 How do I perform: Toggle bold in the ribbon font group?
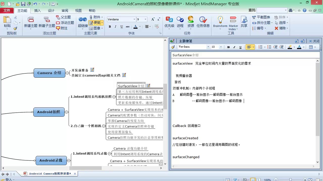tap(110, 27)
